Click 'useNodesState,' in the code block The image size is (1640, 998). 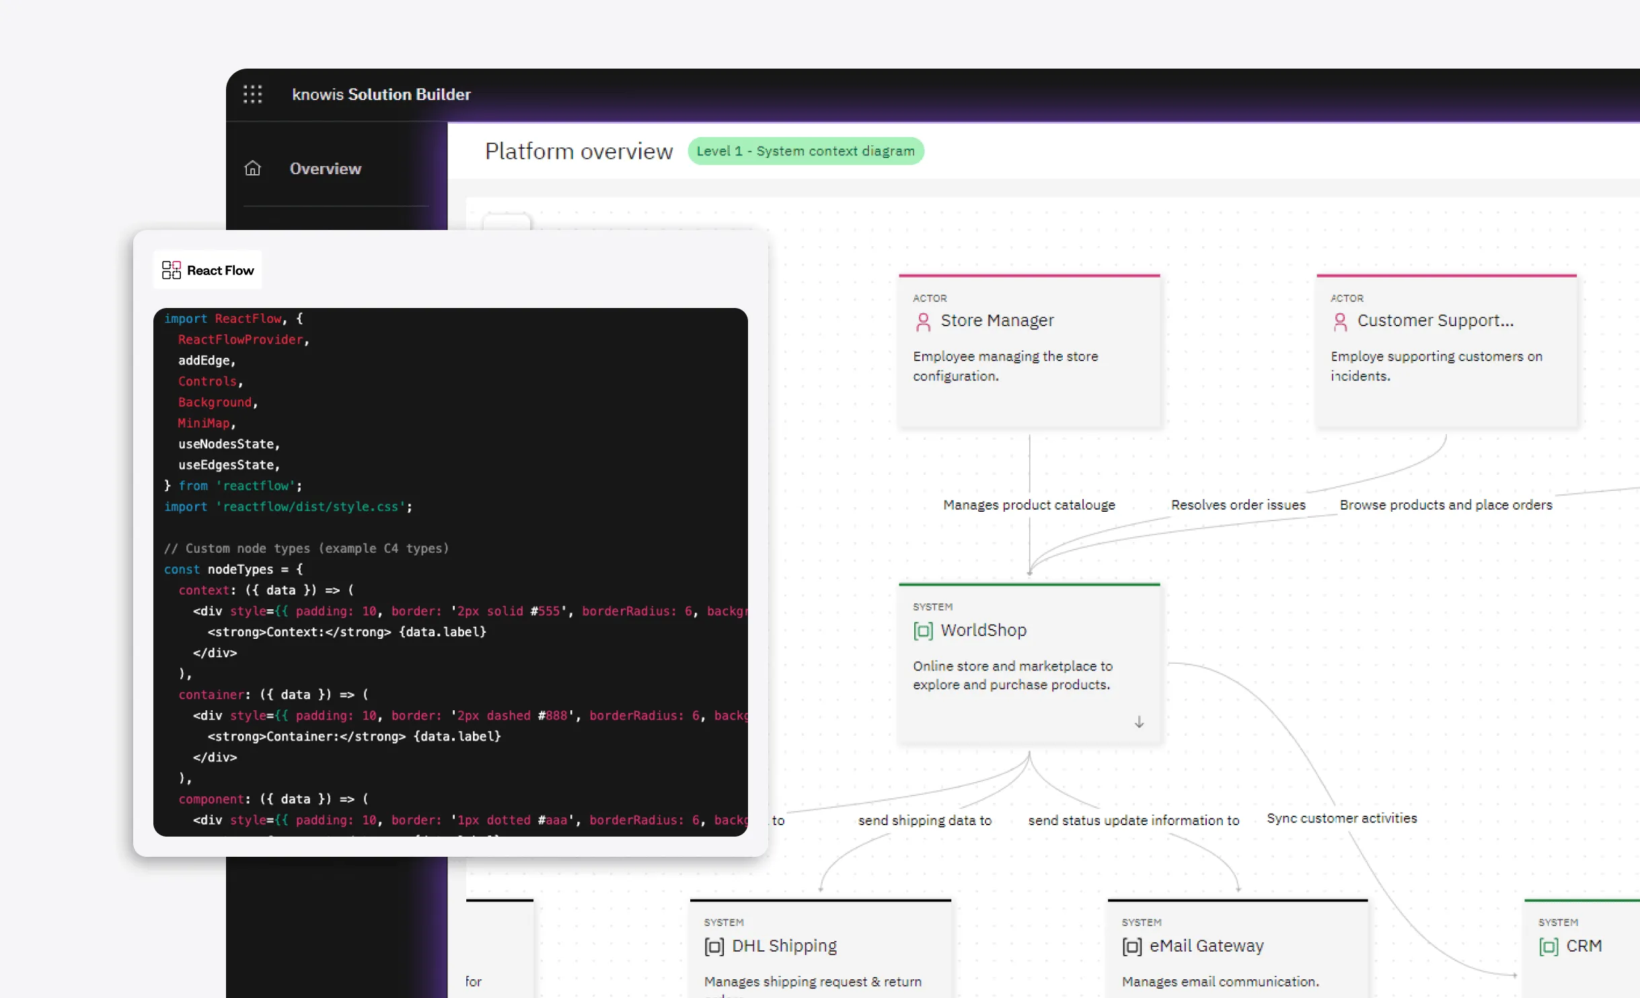229,444
